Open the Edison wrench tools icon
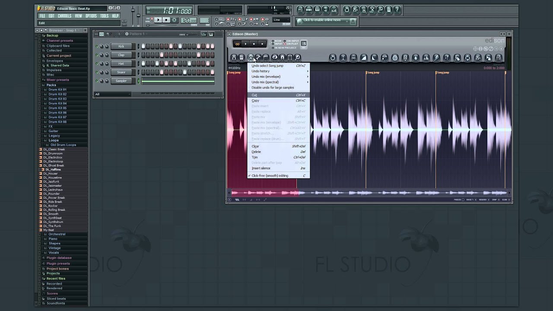Image resolution: width=553 pixels, height=311 pixels. pos(258,57)
